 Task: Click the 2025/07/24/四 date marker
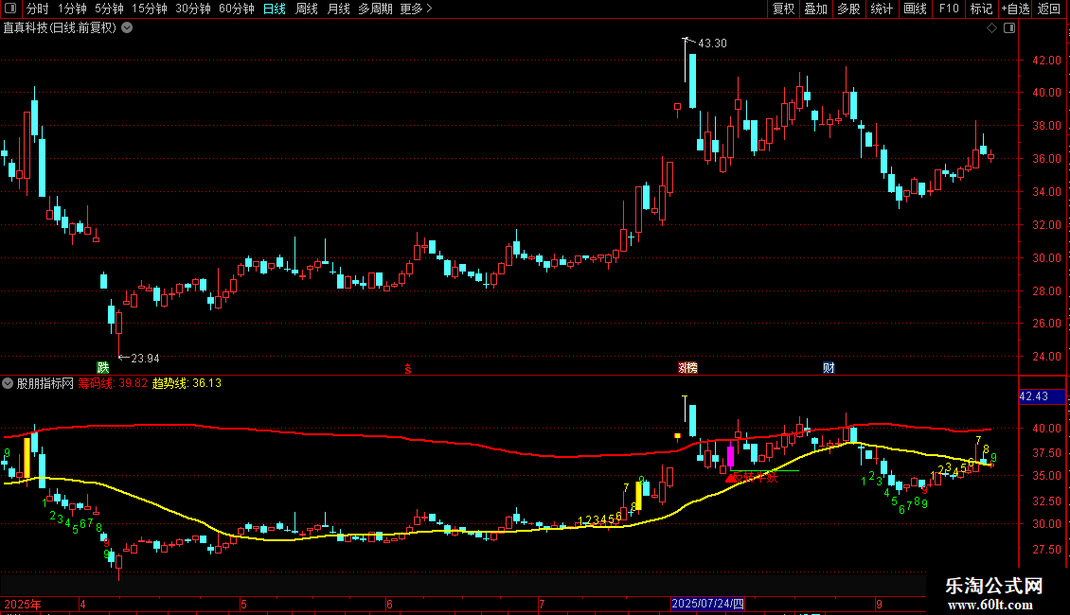tap(707, 604)
